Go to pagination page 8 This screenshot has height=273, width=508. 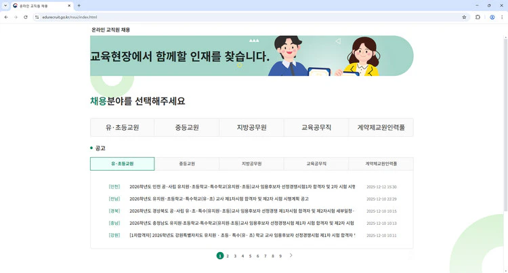coord(273,256)
